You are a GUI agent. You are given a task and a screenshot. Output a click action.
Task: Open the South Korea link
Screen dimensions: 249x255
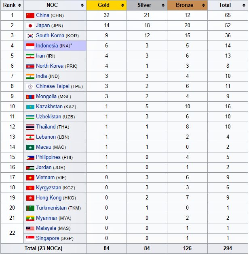pyautogui.click(x=50, y=35)
